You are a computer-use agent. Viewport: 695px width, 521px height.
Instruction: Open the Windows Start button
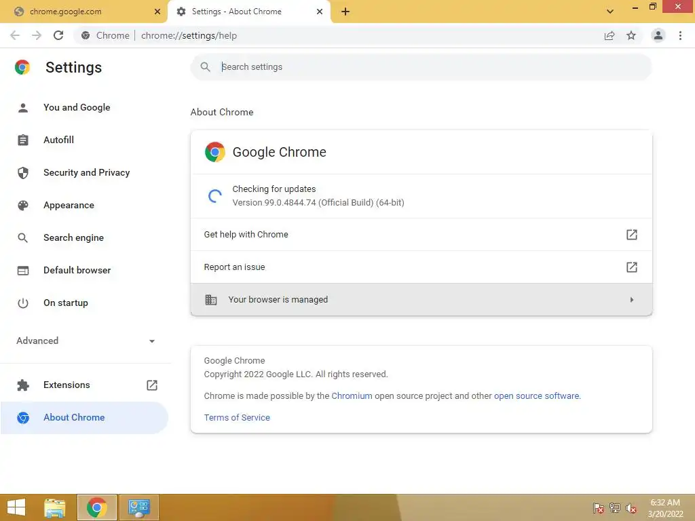(16, 507)
